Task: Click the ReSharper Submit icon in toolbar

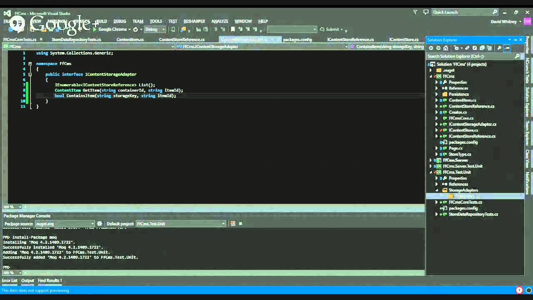Action: (x=322, y=29)
